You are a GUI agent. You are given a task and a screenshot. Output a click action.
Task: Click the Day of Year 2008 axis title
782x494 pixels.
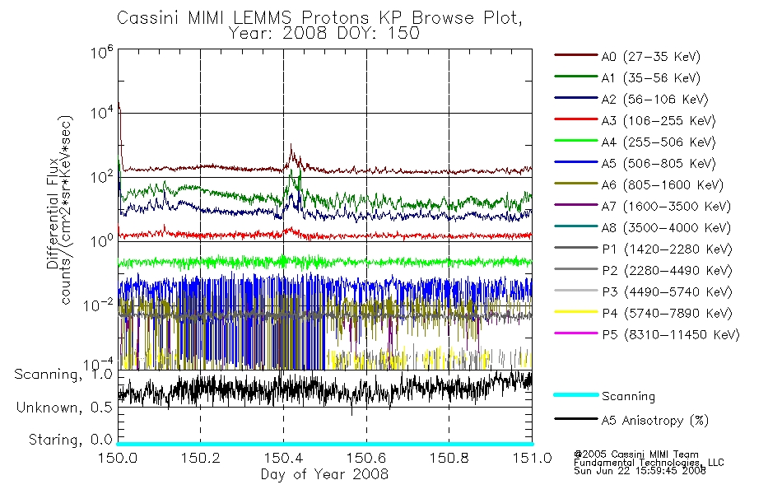(x=324, y=474)
